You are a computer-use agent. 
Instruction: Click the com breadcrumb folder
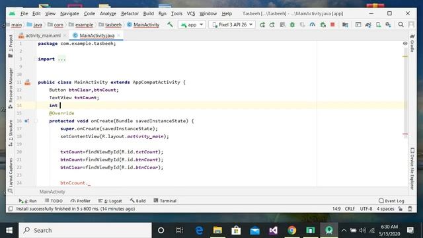click(x=56, y=24)
